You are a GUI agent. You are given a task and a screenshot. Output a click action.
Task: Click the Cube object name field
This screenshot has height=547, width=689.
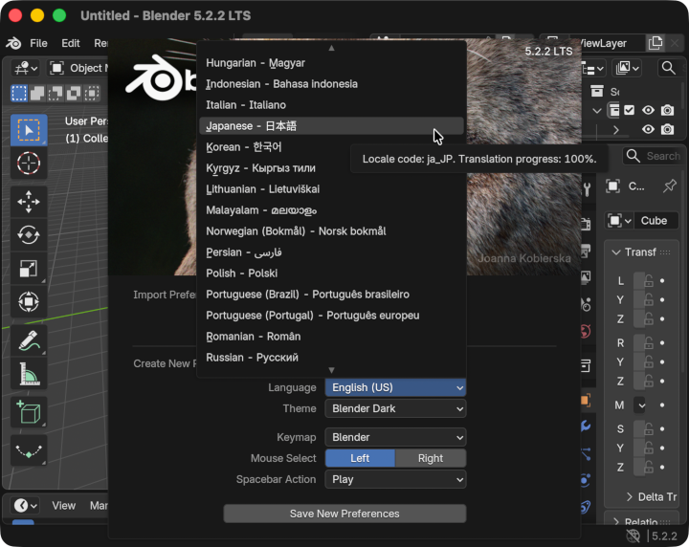pyautogui.click(x=657, y=220)
